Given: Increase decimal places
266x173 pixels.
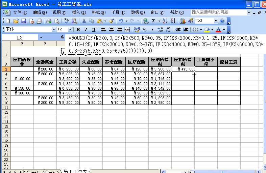Looking at the screenshot, I should [160, 30].
